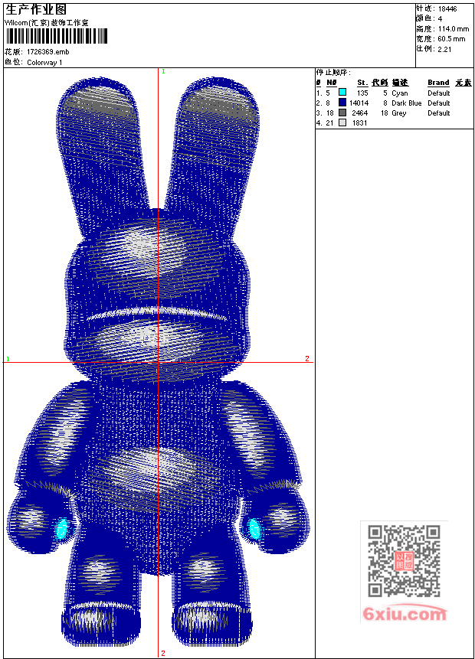Click 'Default' brand in the Grey row
This screenshot has height=659, width=475.
pos(439,113)
